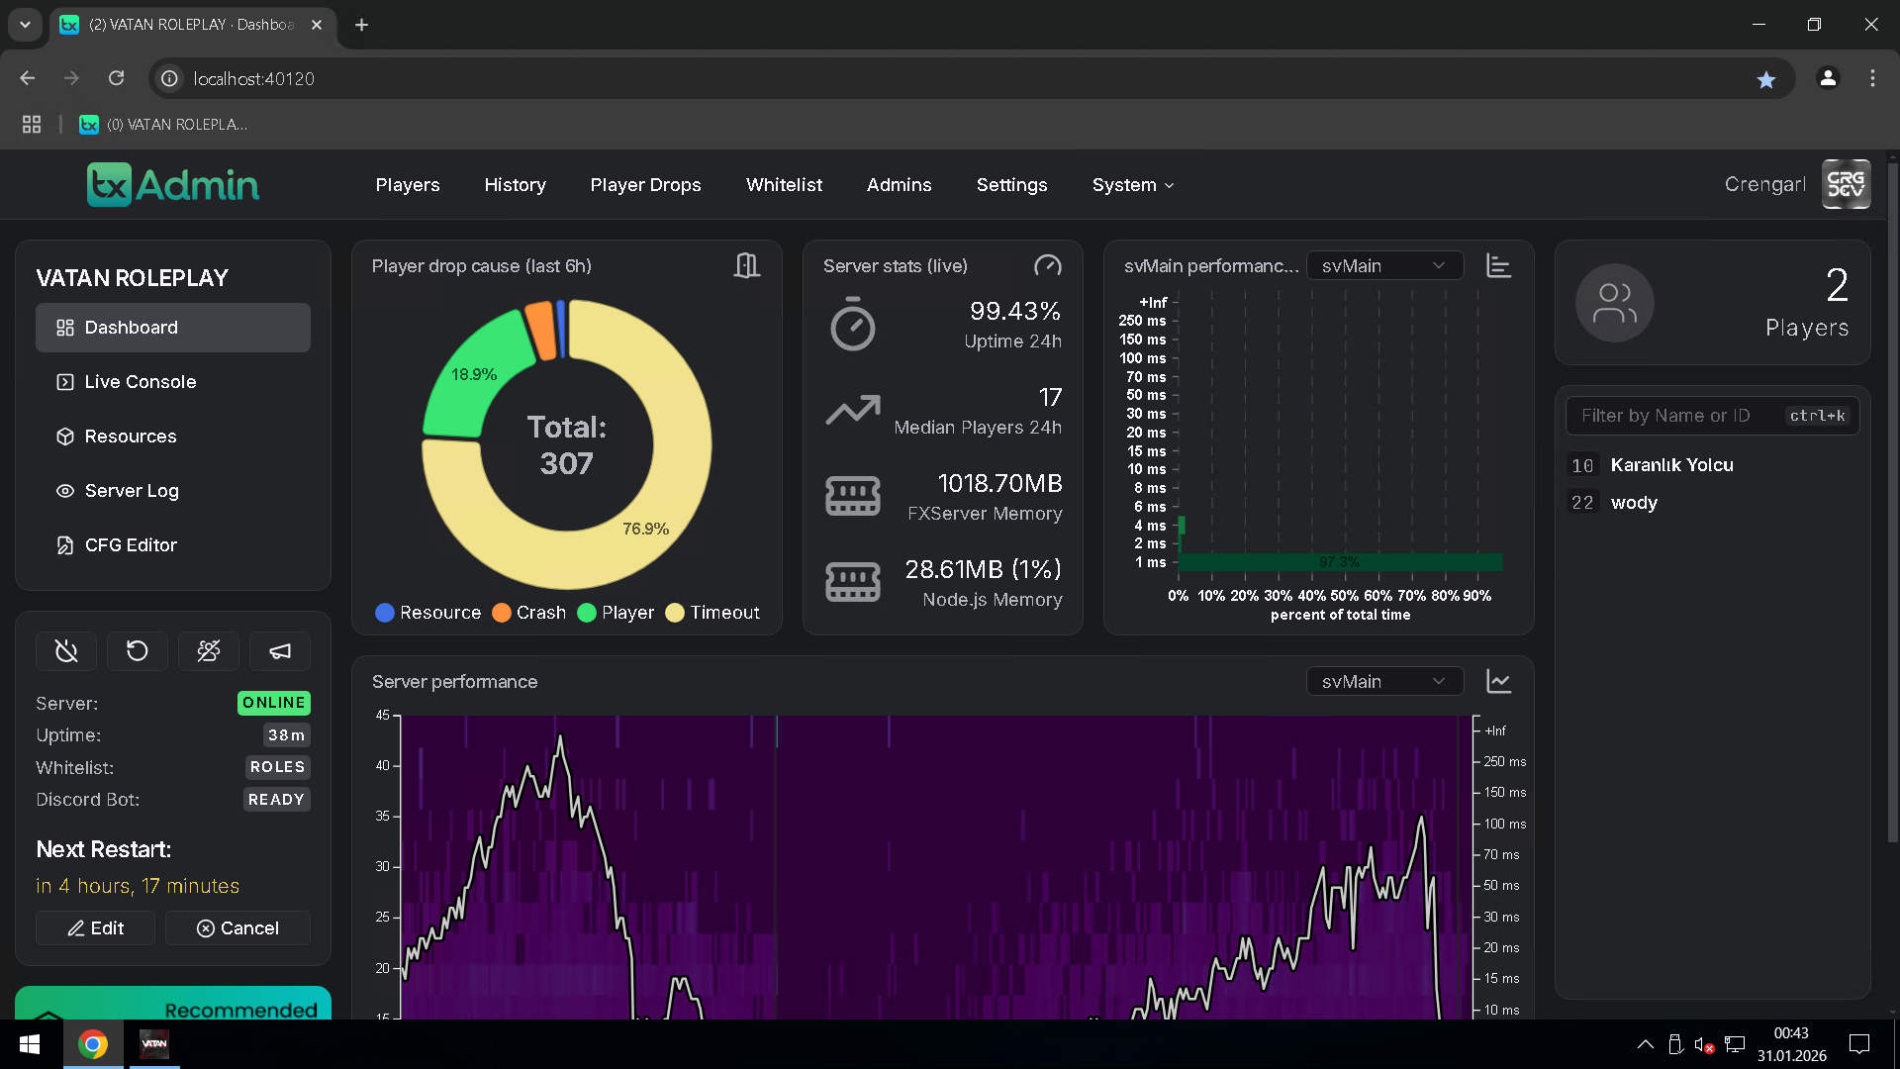The width and height of the screenshot is (1900, 1069).
Task: Open Windows notification center
Action: pos(1859,1044)
